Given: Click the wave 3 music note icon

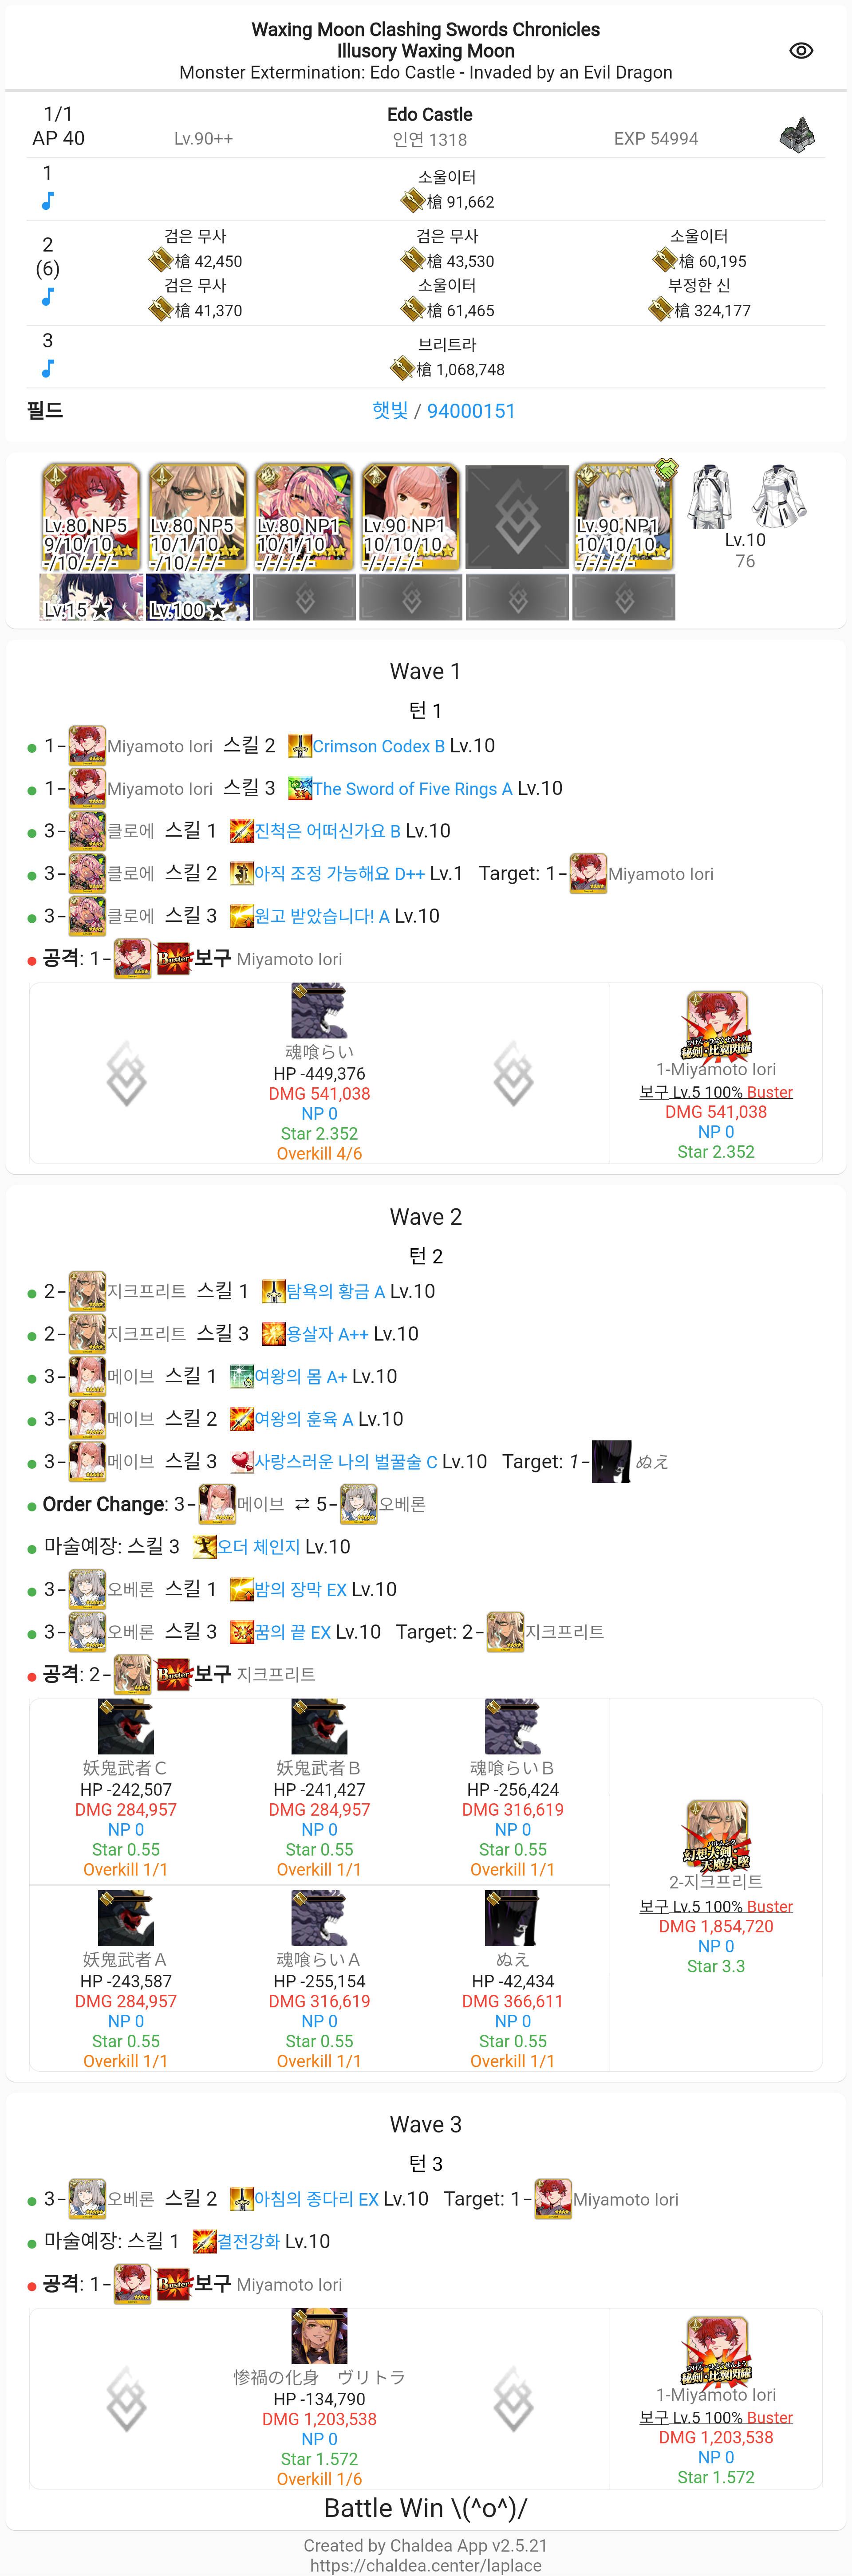Looking at the screenshot, I should [47, 368].
